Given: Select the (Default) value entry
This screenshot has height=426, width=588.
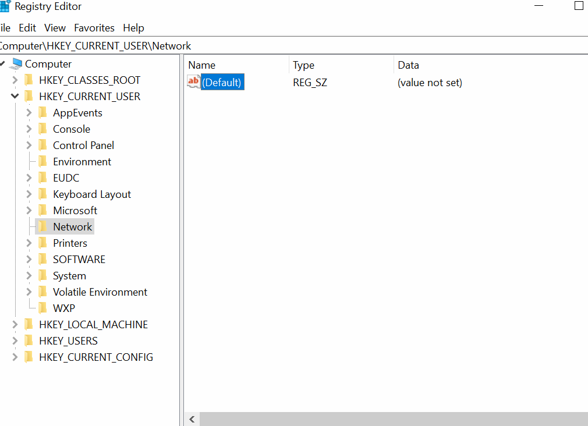Looking at the screenshot, I should pyautogui.click(x=222, y=82).
